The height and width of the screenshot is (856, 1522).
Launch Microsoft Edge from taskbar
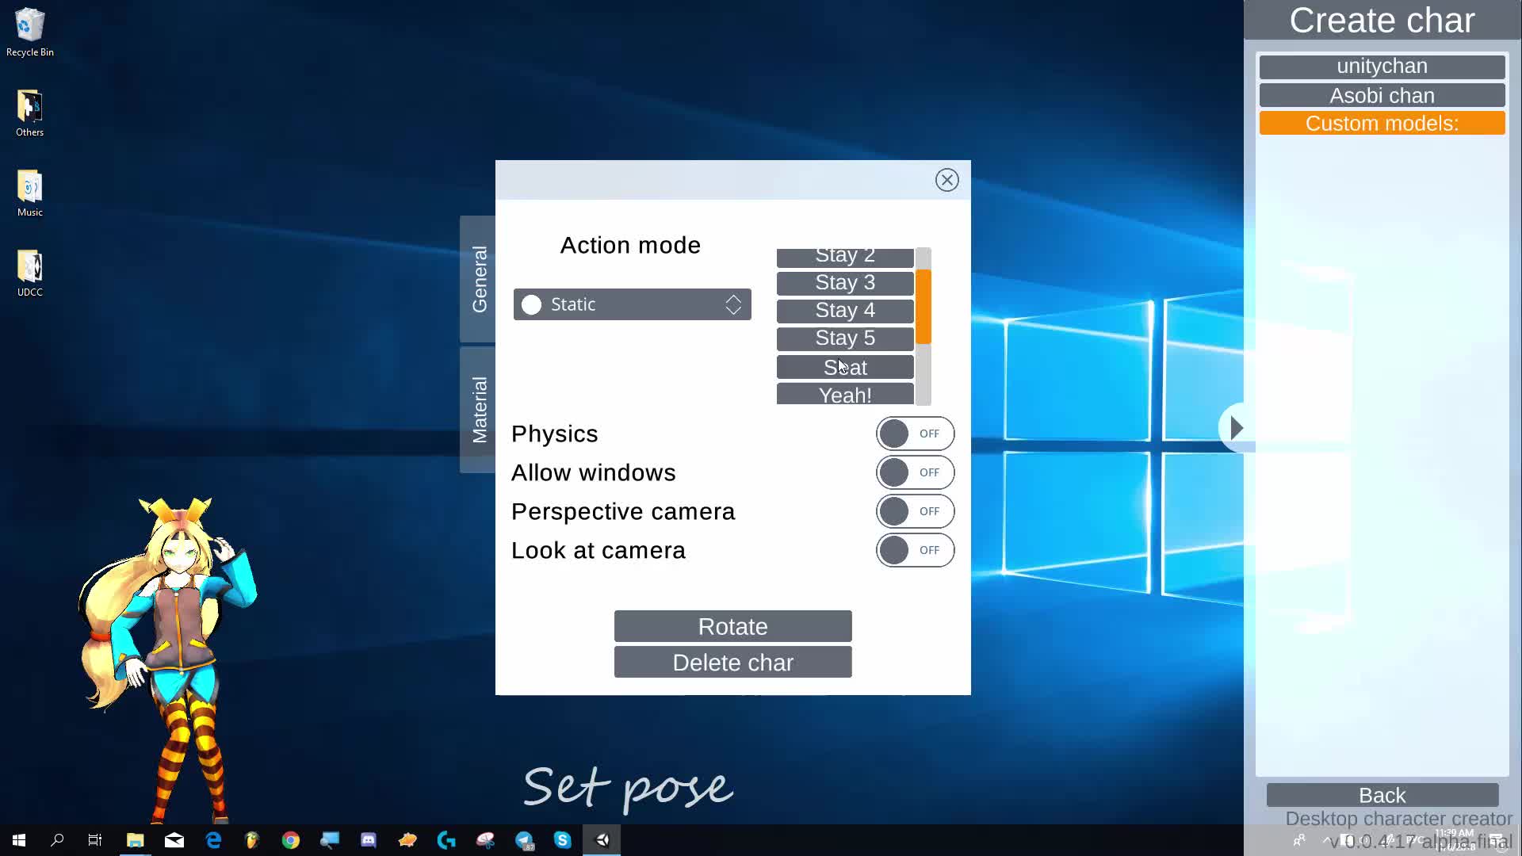point(213,840)
